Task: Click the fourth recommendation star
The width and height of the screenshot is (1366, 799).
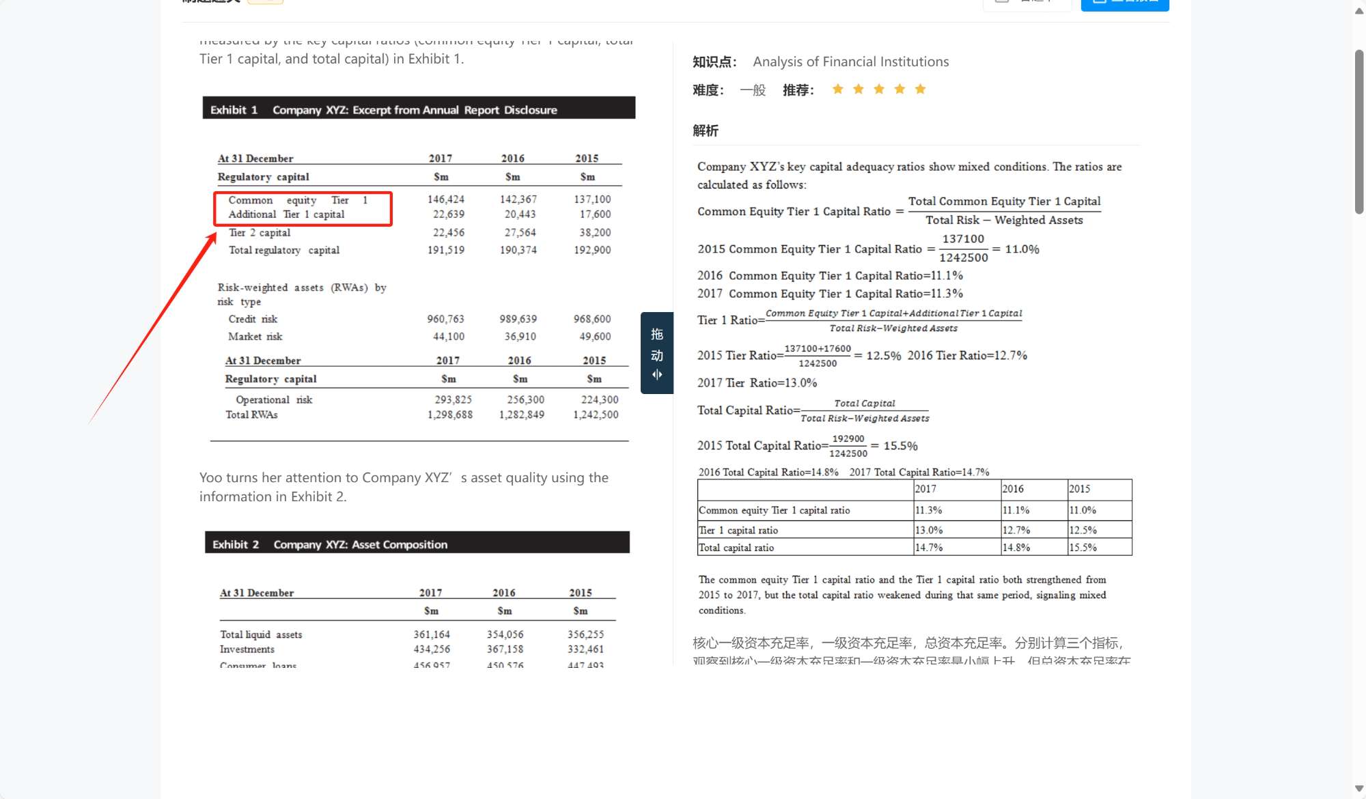Action: [900, 89]
